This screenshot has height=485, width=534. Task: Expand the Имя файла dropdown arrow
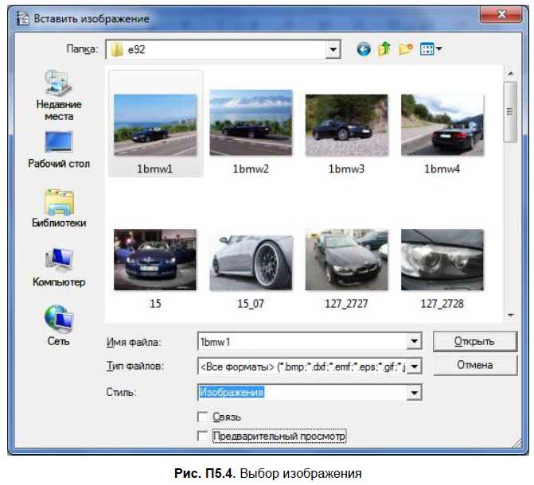tap(414, 341)
